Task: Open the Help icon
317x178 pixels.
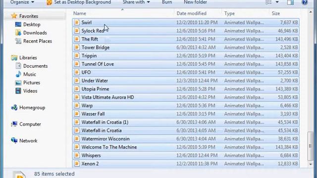Action: coord(305,2)
